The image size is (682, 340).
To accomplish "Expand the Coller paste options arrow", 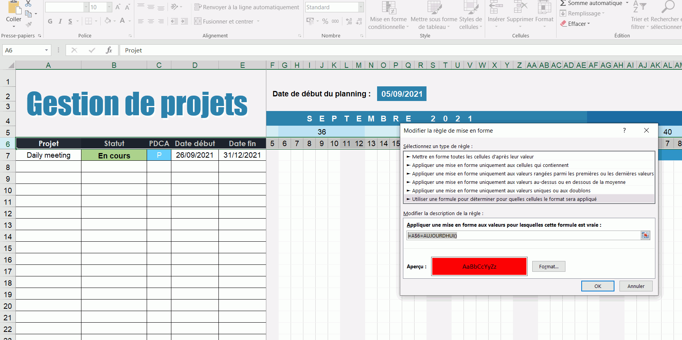I will pos(14,27).
